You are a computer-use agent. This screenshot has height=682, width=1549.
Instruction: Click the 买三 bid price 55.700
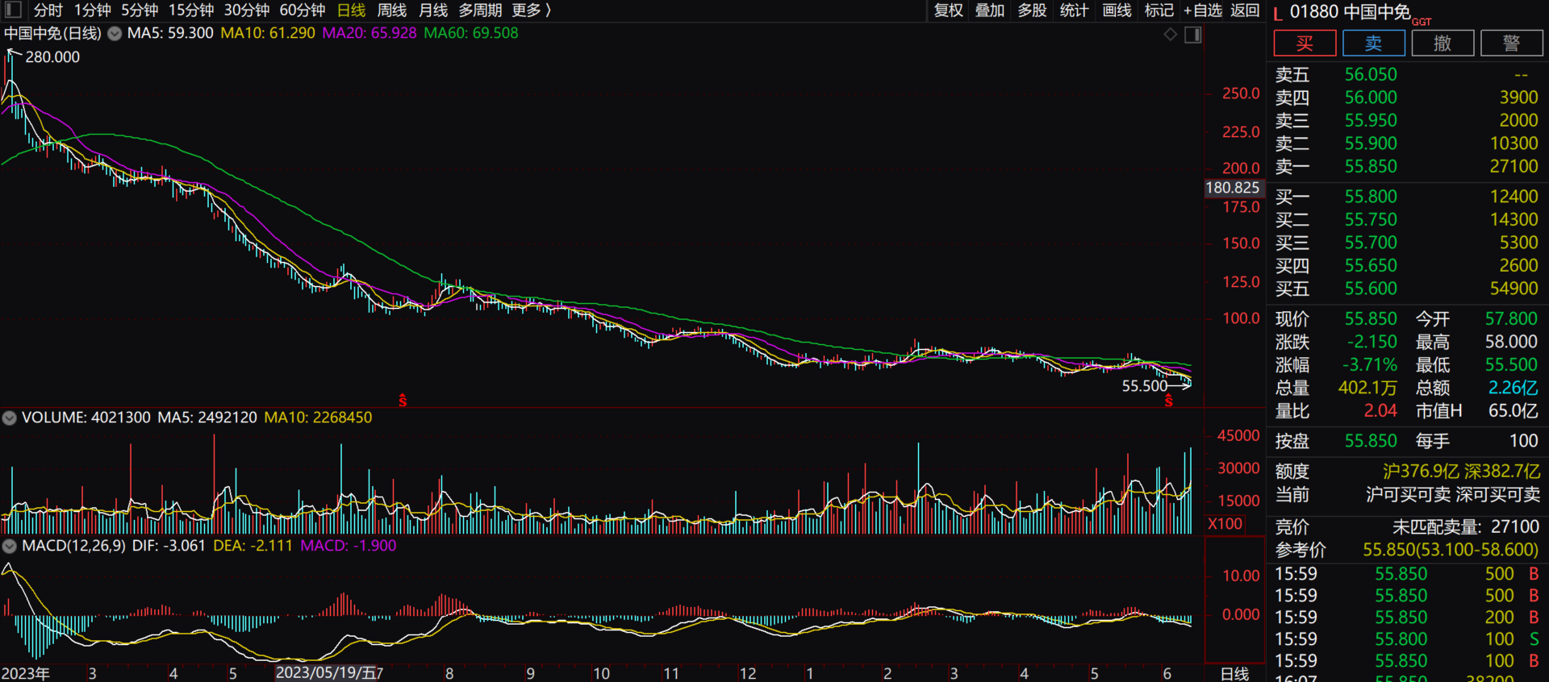tap(1371, 243)
